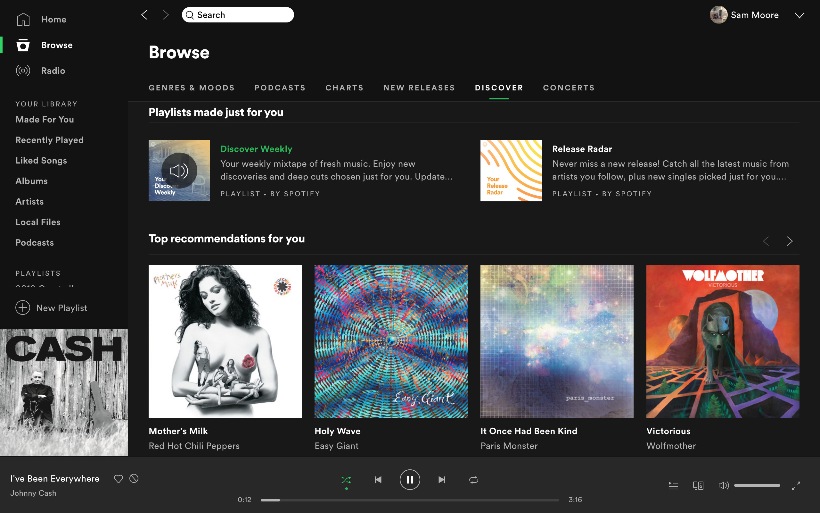Toggle fullscreen view icon
This screenshot has width=820, height=513.
(796, 486)
